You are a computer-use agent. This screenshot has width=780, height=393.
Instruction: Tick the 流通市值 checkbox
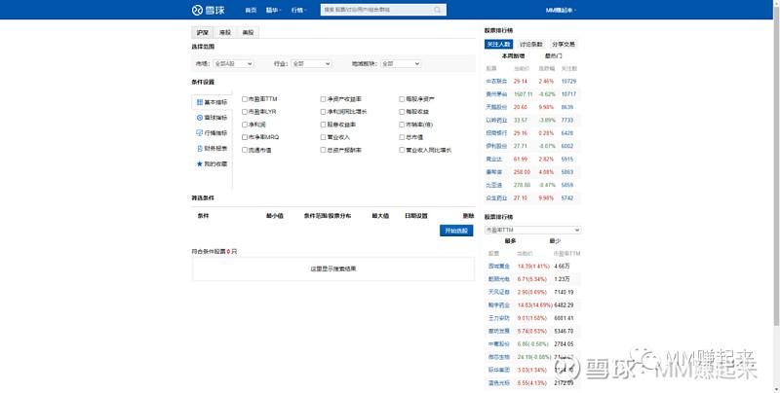click(x=245, y=150)
